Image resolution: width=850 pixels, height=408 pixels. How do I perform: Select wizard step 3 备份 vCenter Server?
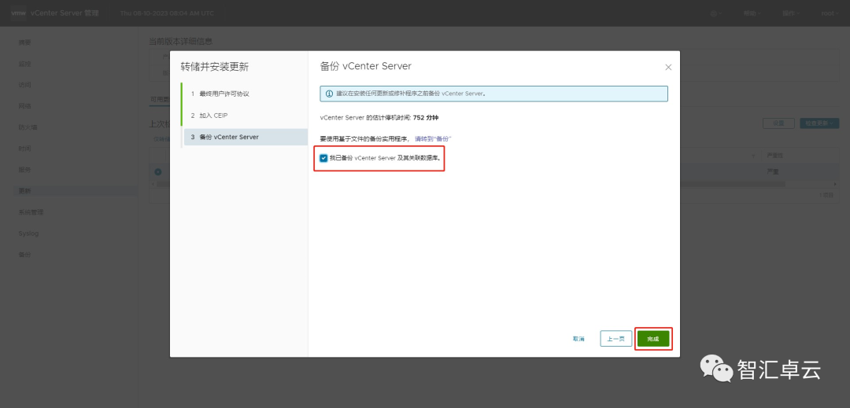pos(246,137)
